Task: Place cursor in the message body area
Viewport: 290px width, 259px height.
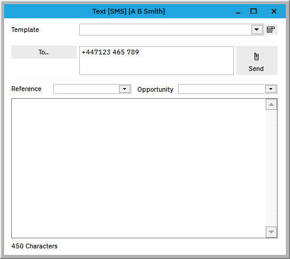Action: (x=138, y=168)
